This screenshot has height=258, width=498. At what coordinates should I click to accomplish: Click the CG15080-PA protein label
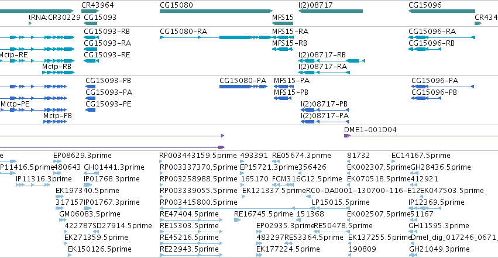click(243, 81)
